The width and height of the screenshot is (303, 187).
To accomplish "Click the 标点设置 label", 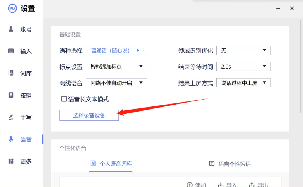I will (x=71, y=67).
